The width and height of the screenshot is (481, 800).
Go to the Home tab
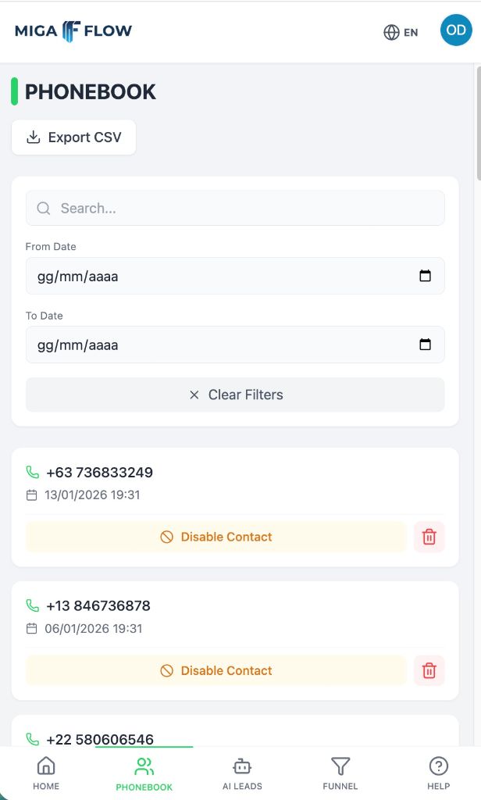point(46,773)
